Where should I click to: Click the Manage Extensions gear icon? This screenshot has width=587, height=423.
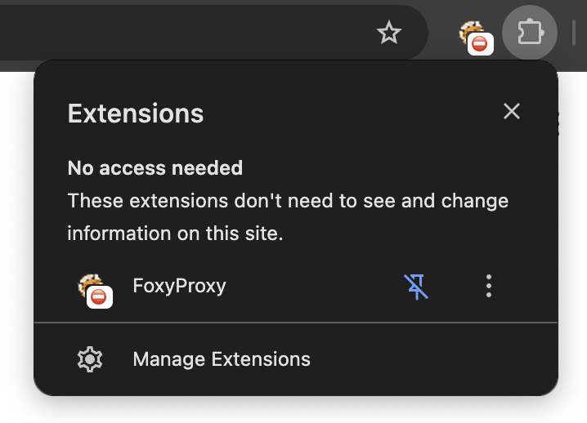coord(89,359)
